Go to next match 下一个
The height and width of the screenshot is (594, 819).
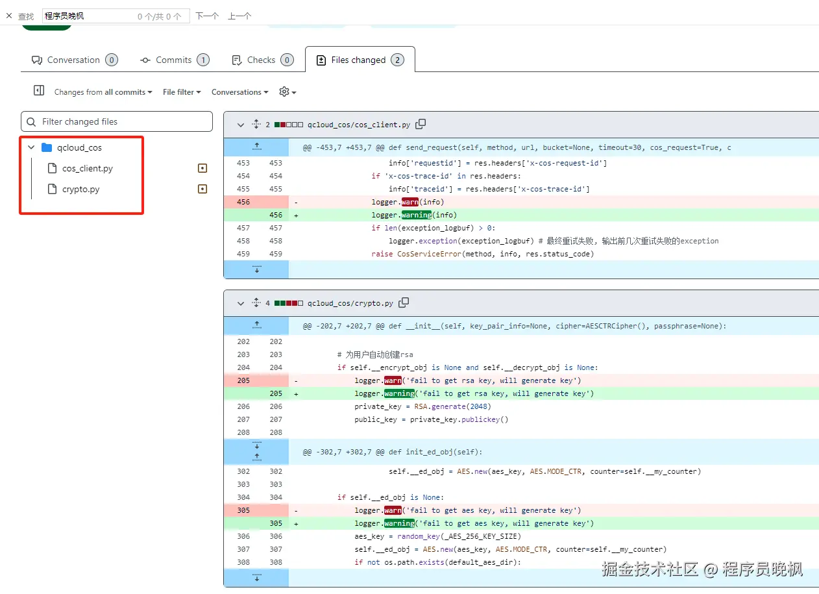pyautogui.click(x=207, y=16)
